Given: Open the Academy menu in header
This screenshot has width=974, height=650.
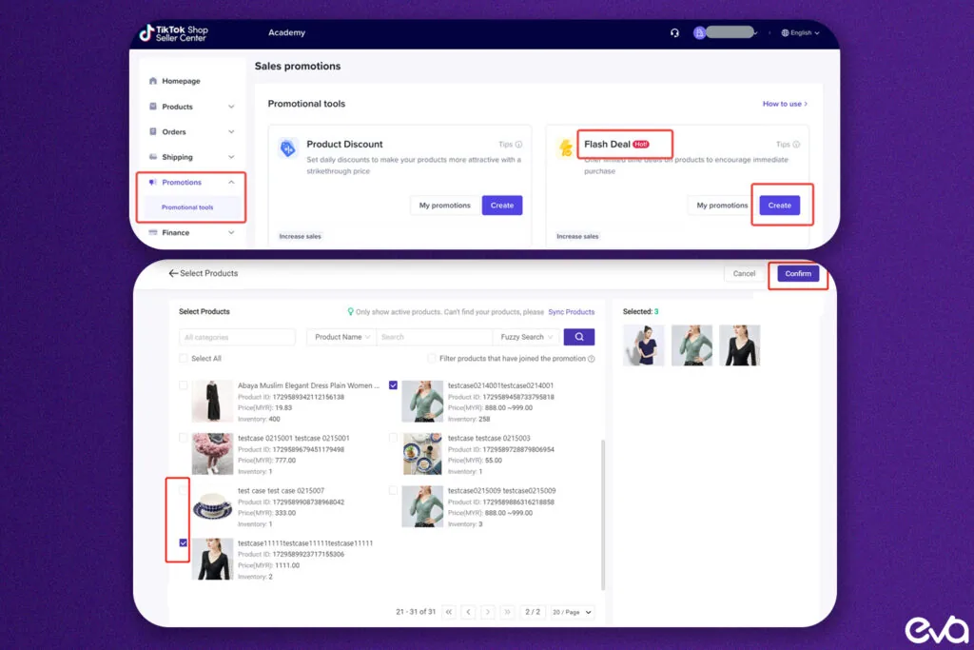Looking at the screenshot, I should pyautogui.click(x=286, y=32).
